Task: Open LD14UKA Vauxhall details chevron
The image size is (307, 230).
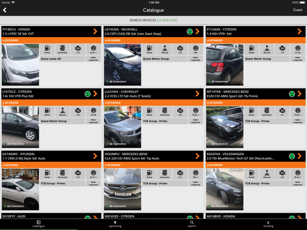Action: [x=197, y=32]
